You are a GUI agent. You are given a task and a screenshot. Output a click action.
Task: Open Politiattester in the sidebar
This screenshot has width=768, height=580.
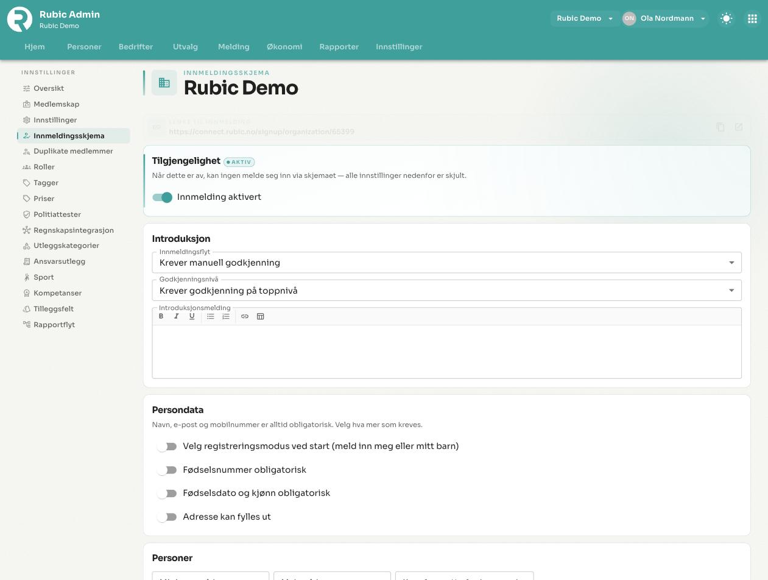click(57, 214)
